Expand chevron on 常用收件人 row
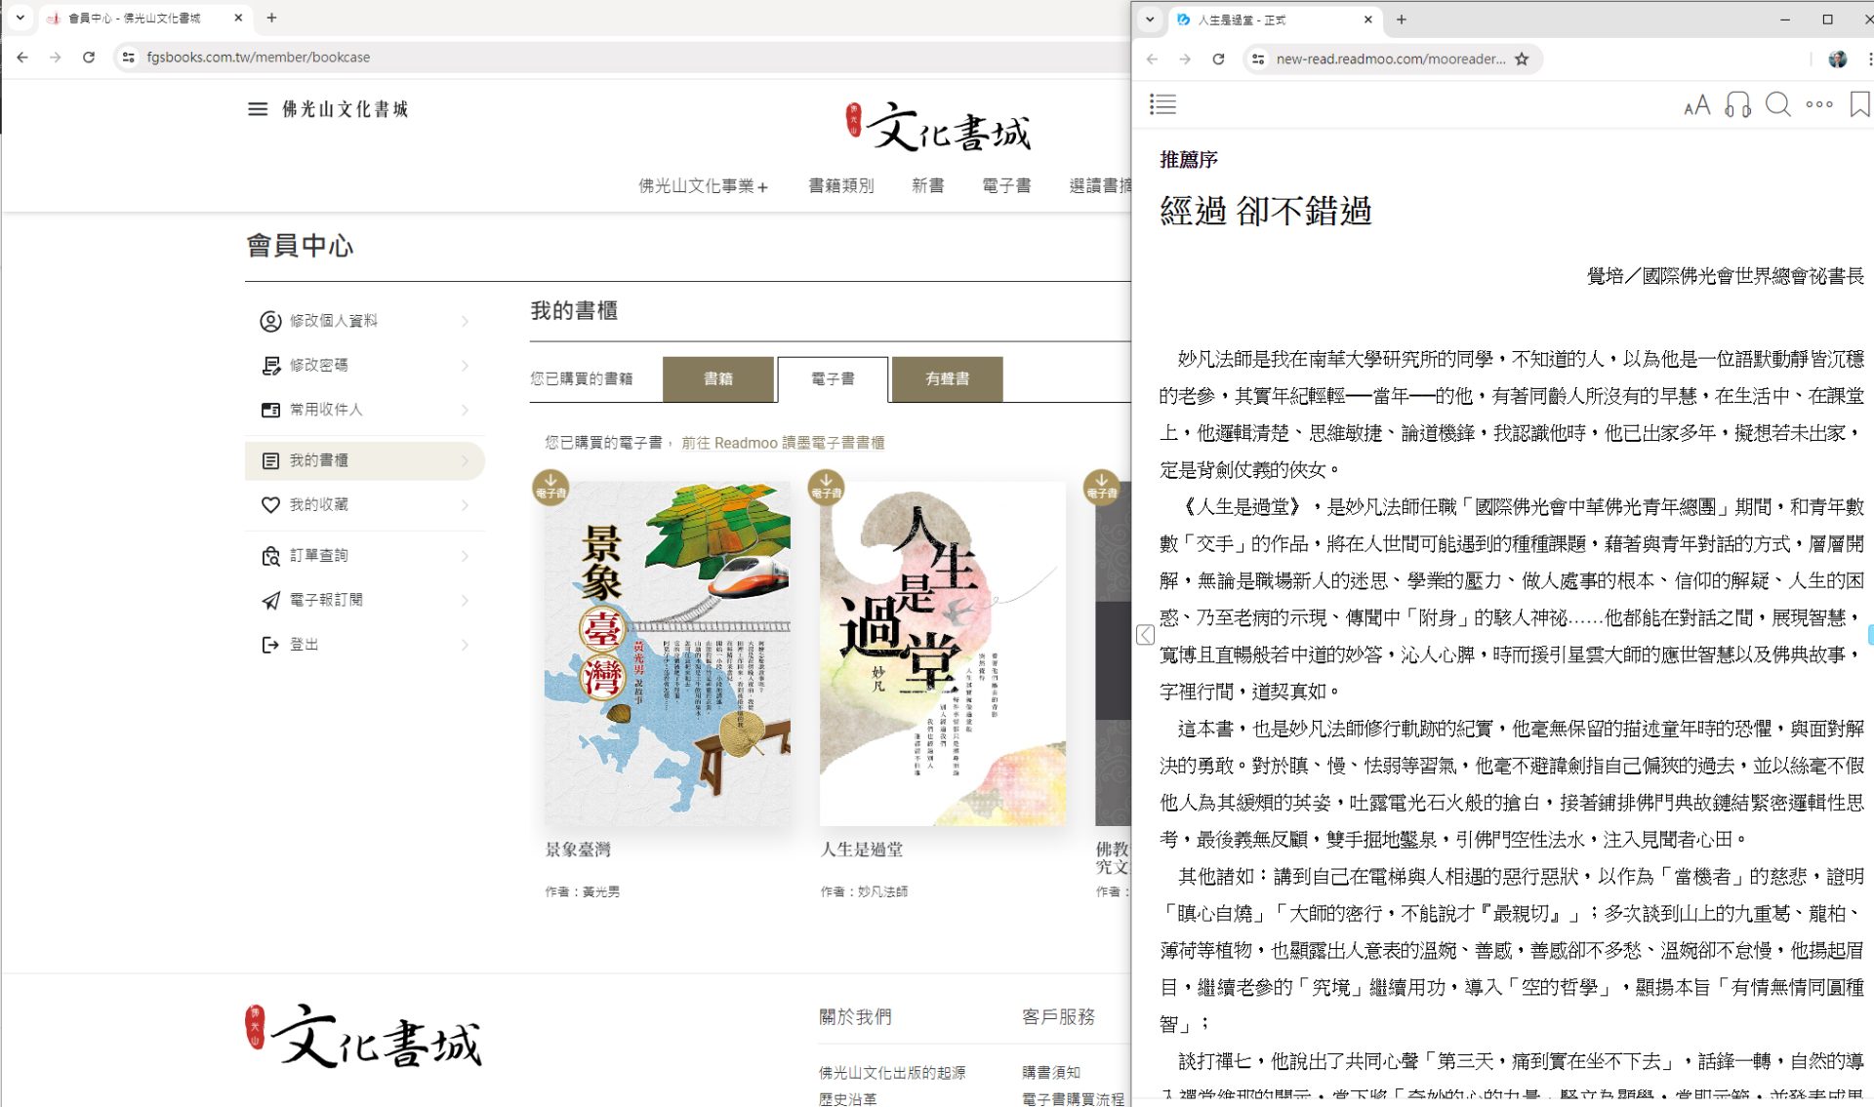Image resolution: width=1874 pixels, height=1107 pixels. tap(465, 410)
